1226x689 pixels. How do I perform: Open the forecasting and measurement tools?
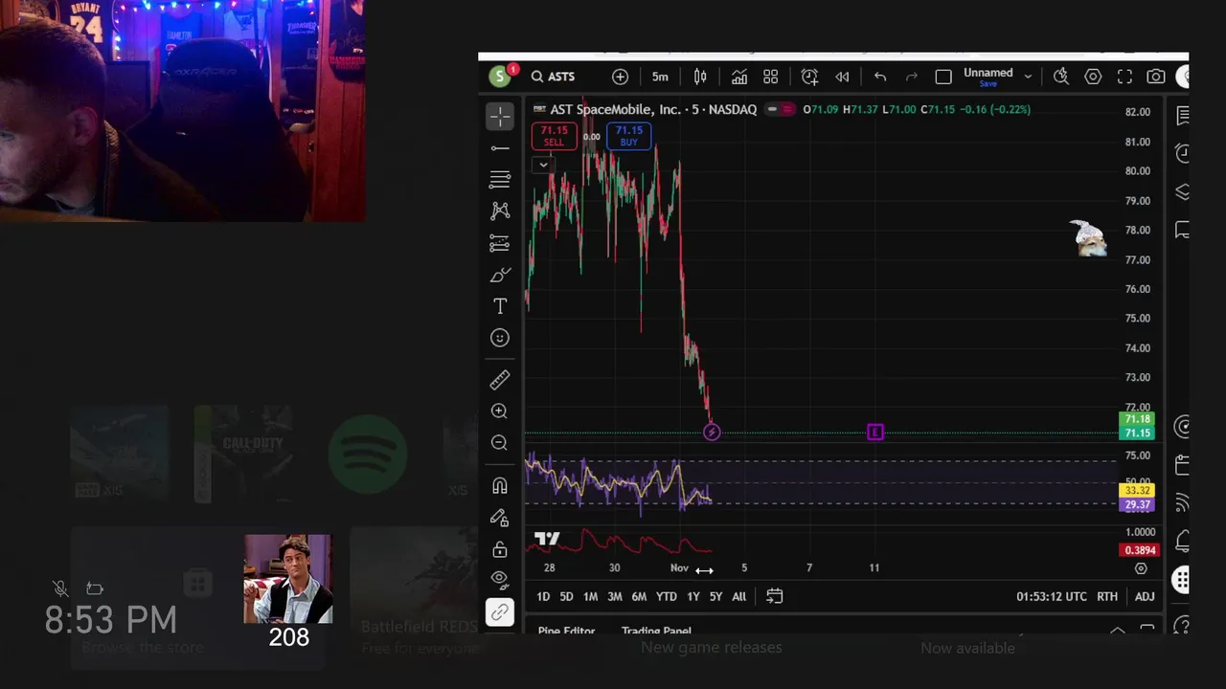(x=499, y=243)
